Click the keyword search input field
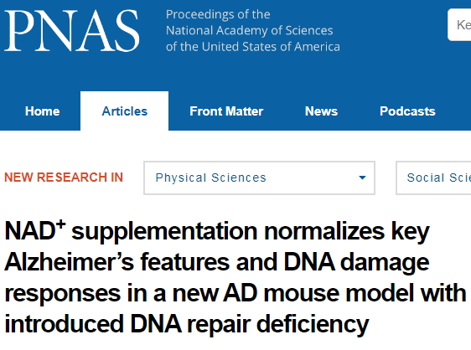 [x=459, y=24]
